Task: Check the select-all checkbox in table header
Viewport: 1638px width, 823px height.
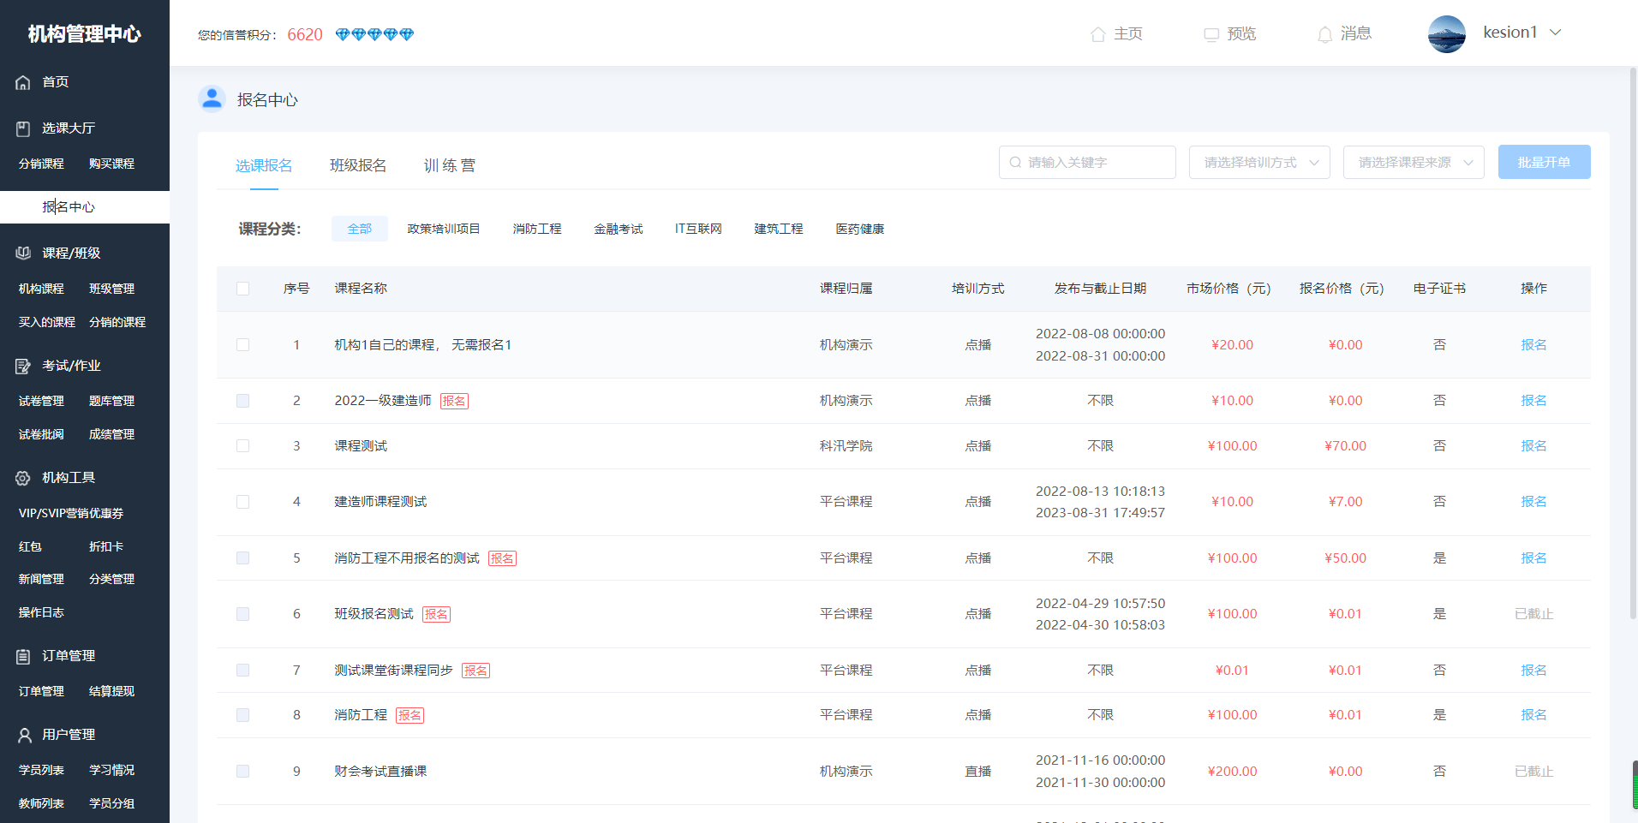Action: 242,289
